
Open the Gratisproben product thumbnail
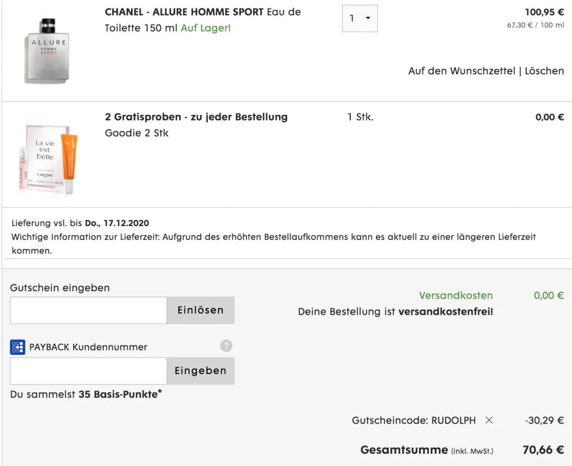pos(48,158)
